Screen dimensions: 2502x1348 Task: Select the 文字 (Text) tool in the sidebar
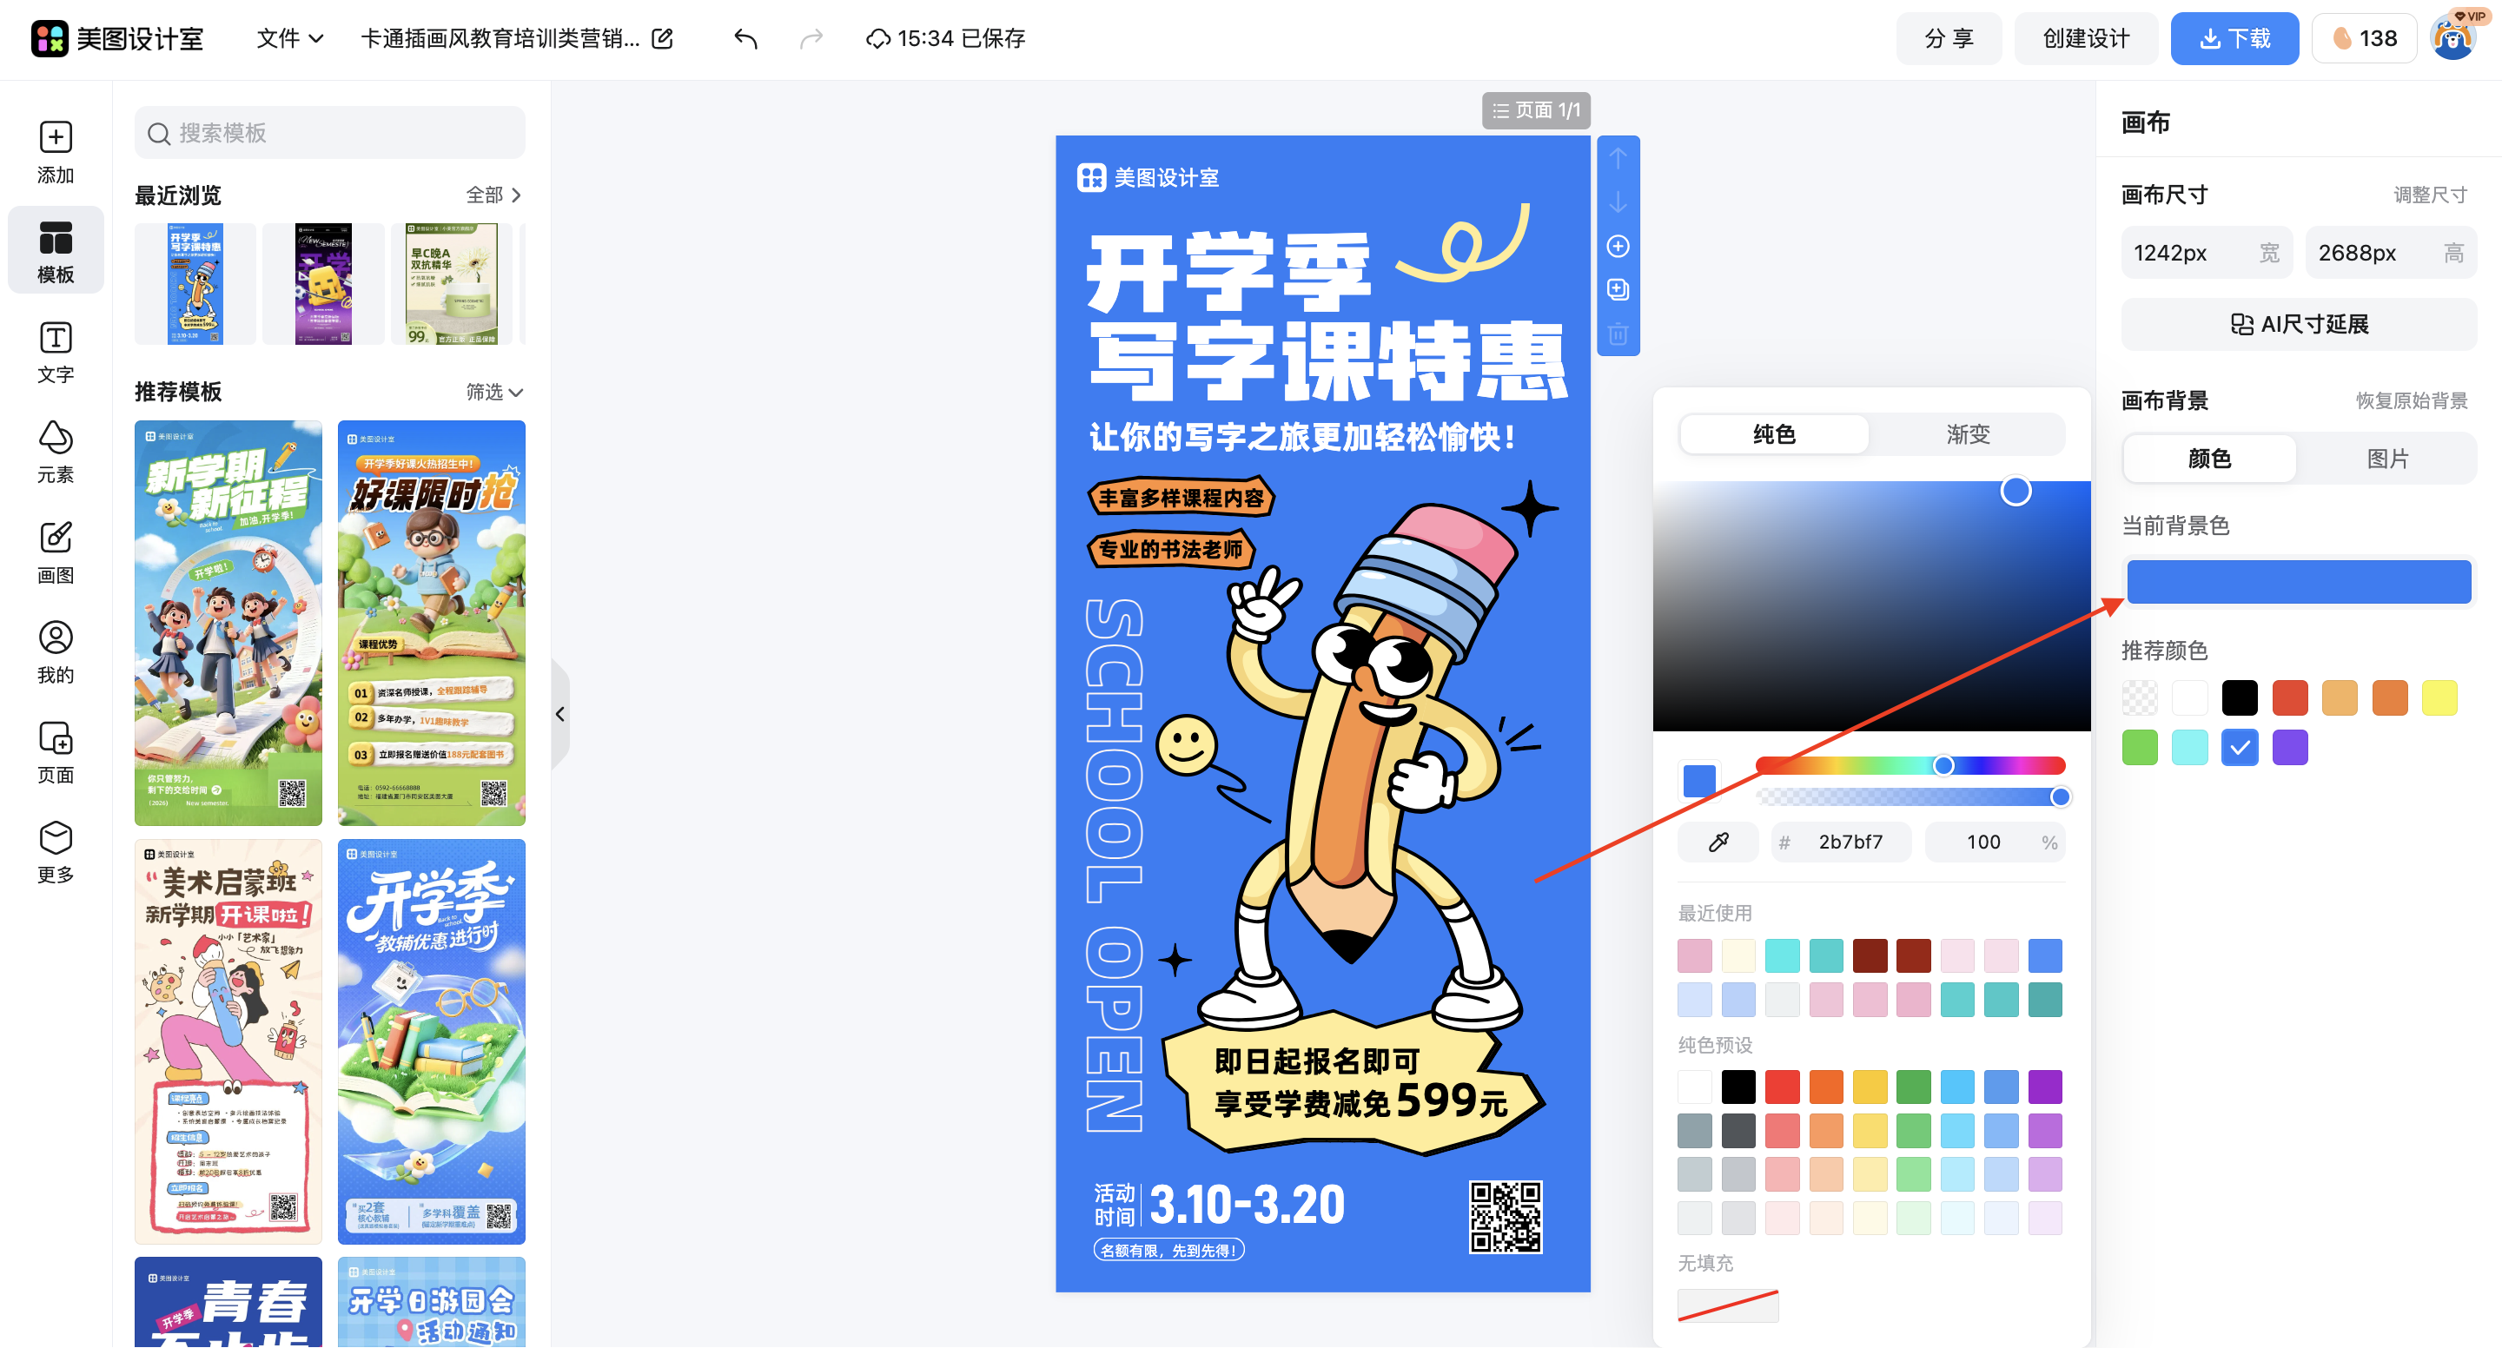56,352
